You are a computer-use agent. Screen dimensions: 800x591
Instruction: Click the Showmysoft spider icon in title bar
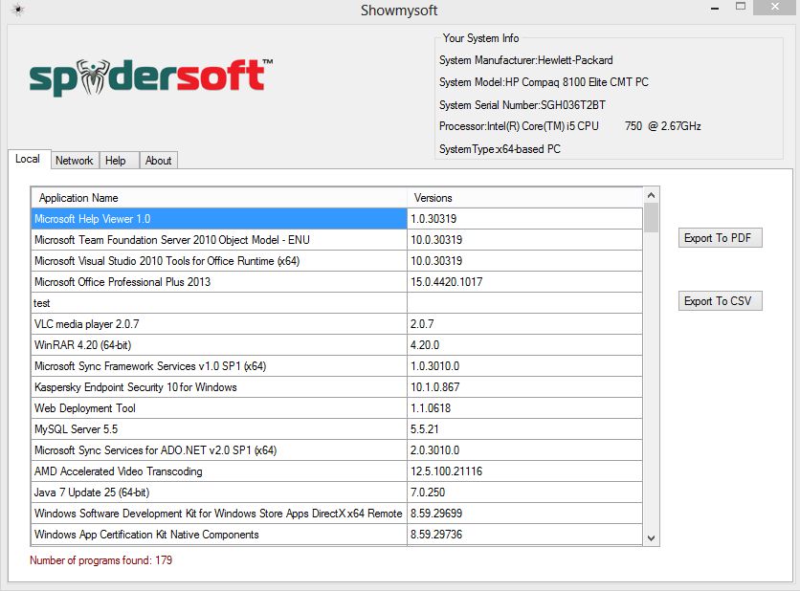coord(17,10)
